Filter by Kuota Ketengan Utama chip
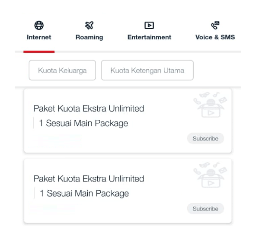This screenshot has width=272, height=246. click(147, 70)
